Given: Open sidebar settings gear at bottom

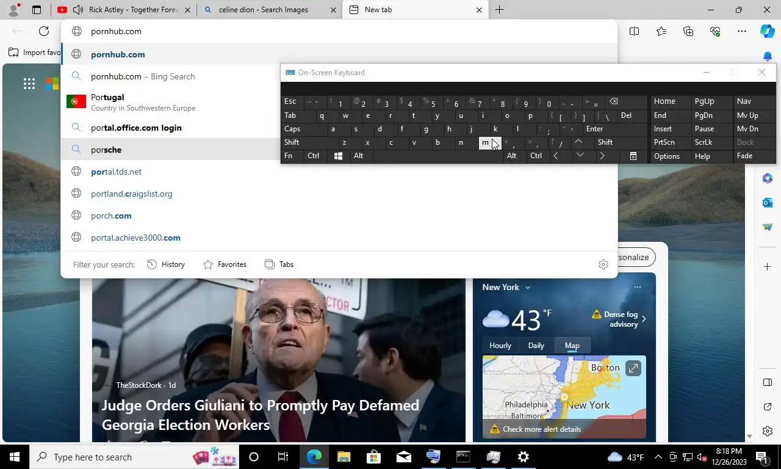Looking at the screenshot, I should coord(768,431).
